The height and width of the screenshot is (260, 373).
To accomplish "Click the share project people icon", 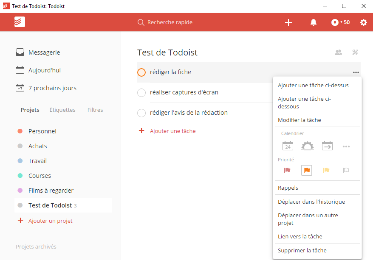I will pos(338,52).
